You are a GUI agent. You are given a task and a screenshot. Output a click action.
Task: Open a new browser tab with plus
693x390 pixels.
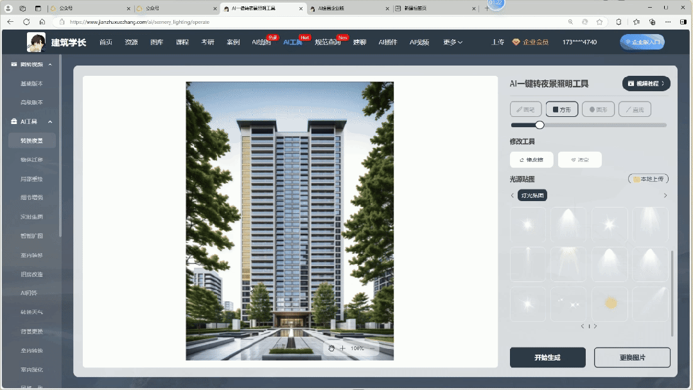tap(487, 8)
